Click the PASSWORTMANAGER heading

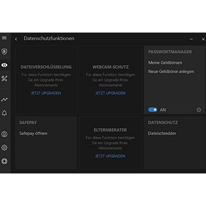(170, 52)
